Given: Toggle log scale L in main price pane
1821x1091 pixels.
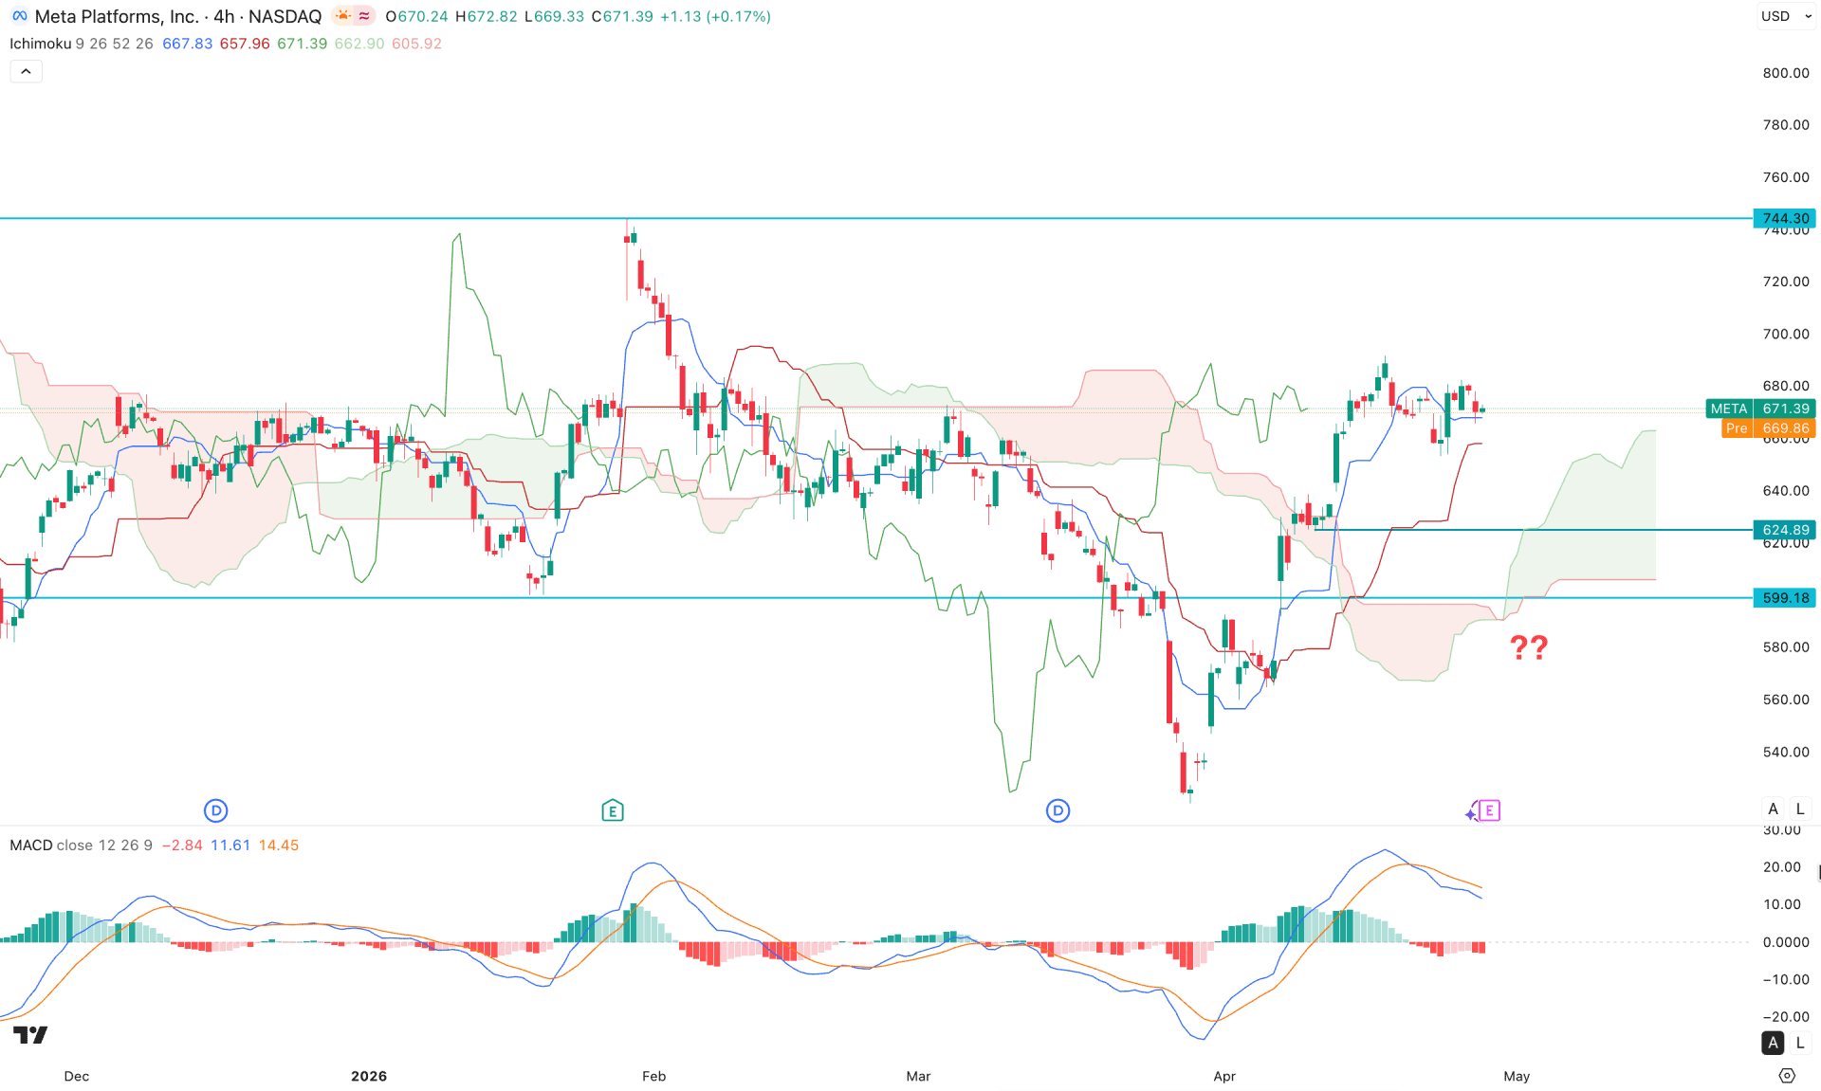Looking at the screenshot, I should click(1800, 809).
